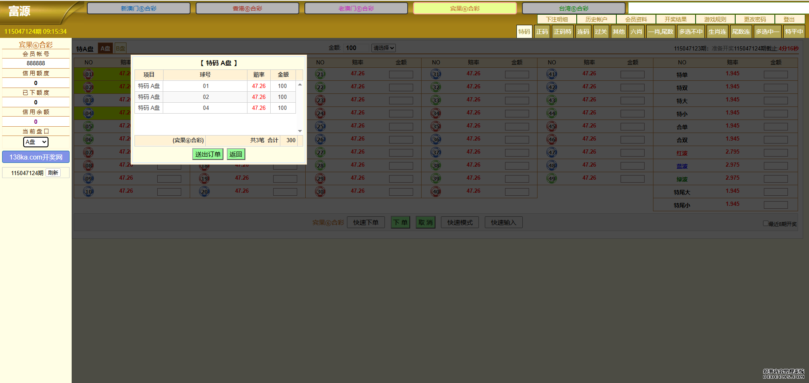Click the 快速下单 button
809x383 pixels.
pyautogui.click(x=366, y=222)
